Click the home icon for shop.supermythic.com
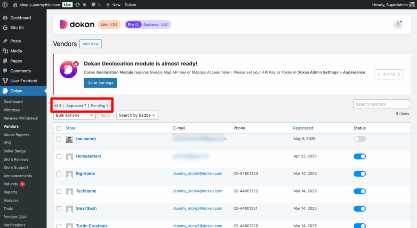417x228 pixels. (x=15, y=5)
